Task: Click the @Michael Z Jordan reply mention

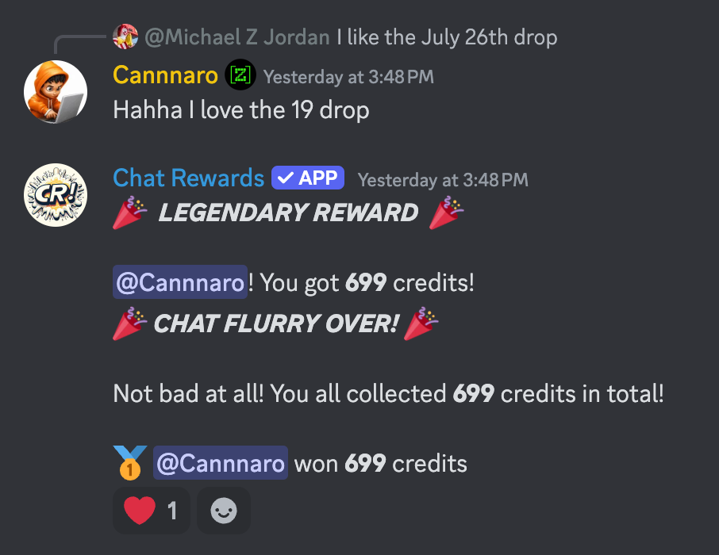Action: coord(237,37)
